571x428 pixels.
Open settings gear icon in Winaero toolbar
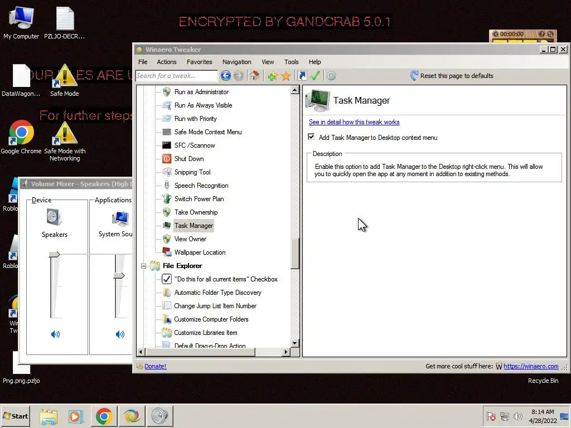coord(331,76)
